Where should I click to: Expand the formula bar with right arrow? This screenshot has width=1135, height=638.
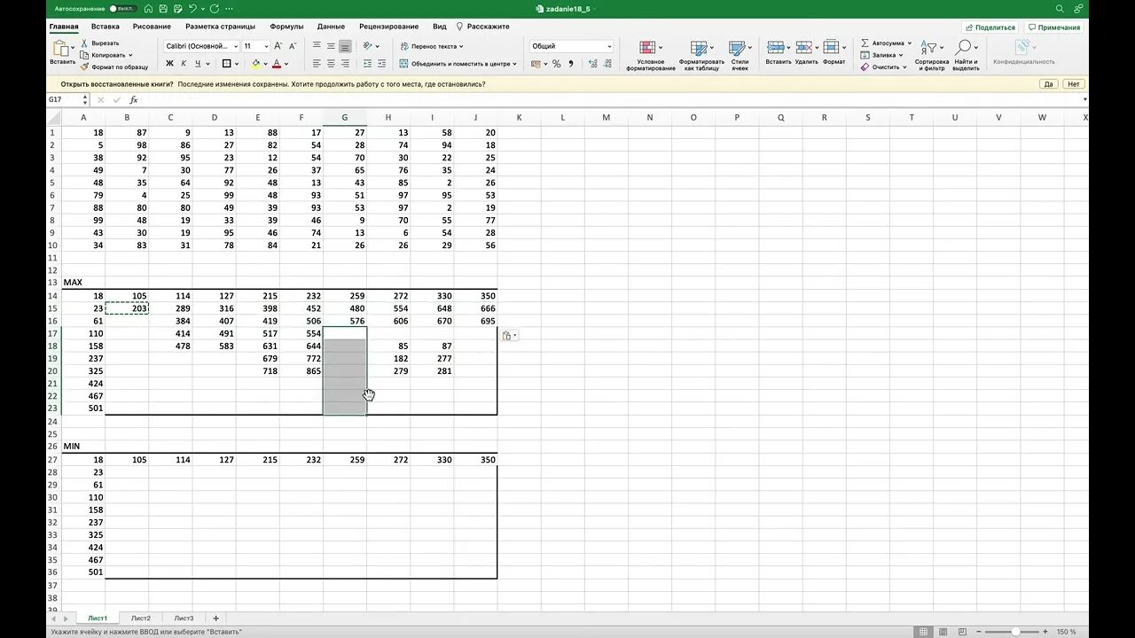click(x=1084, y=100)
